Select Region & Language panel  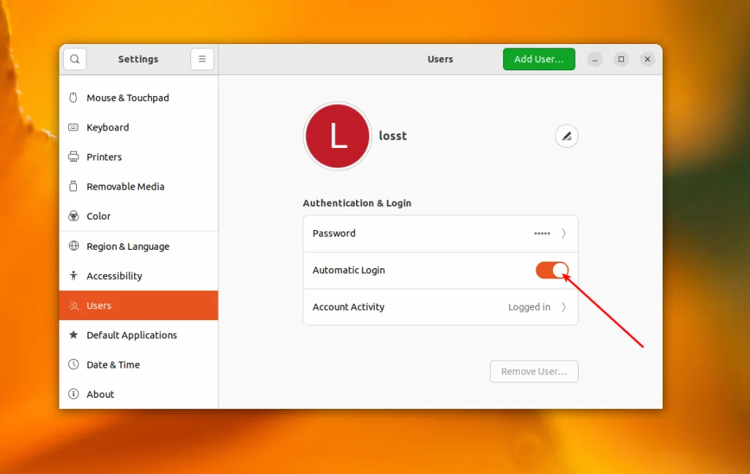[138, 246]
